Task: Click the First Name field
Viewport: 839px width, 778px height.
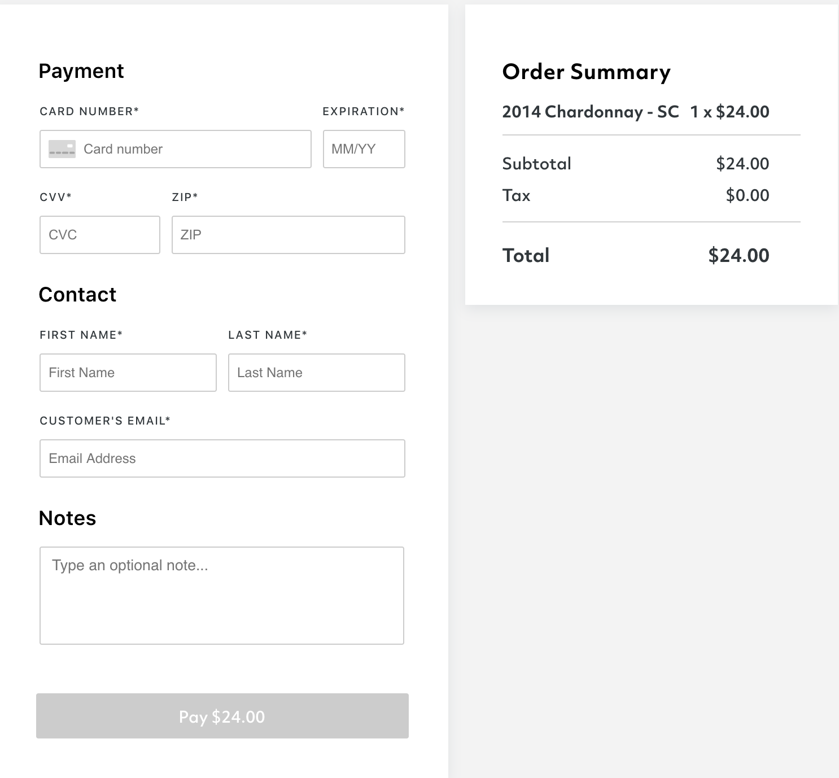Action: point(128,373)
